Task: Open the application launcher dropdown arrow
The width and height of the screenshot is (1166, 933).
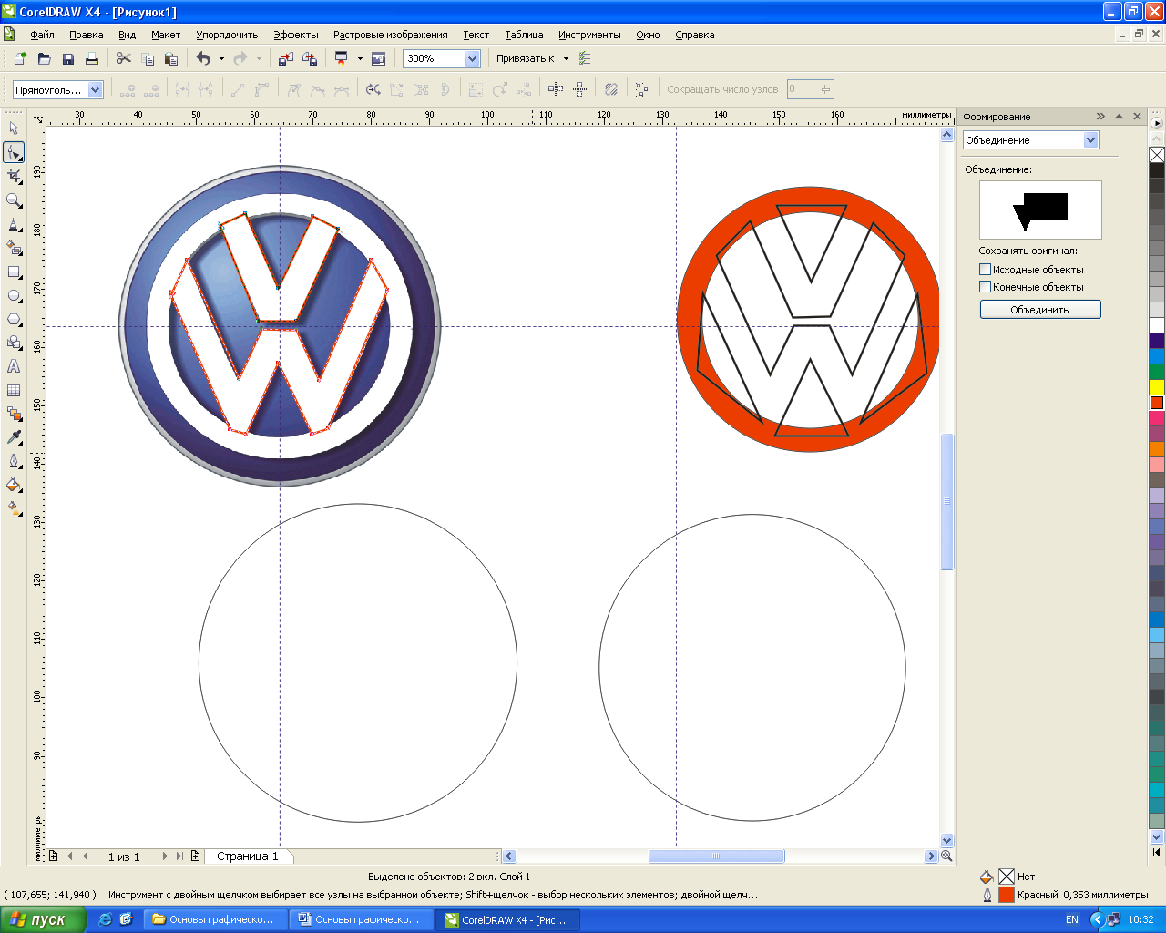Action: [x=360, y=58]
